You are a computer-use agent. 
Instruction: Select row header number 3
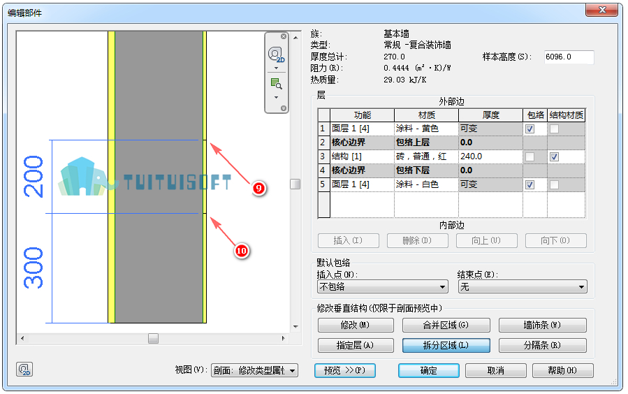tap(323, 156)
